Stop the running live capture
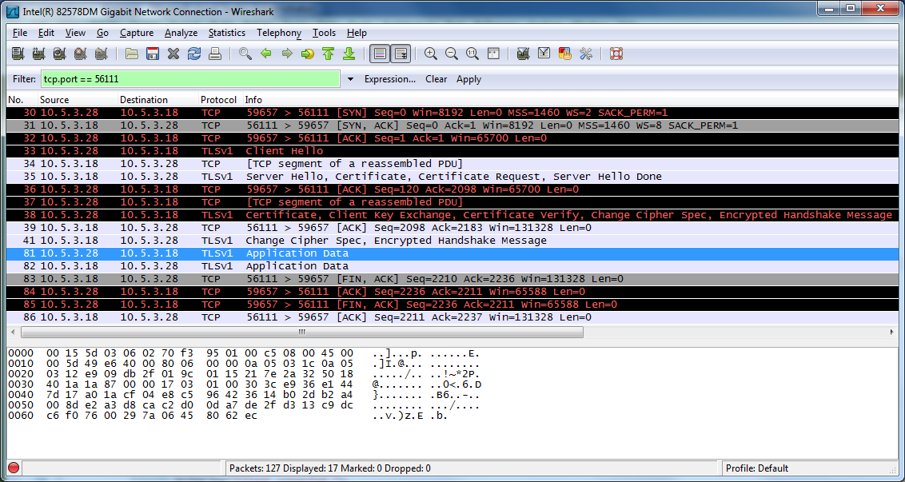The height and width of the screenshot is (482, 905). [80, 54]
